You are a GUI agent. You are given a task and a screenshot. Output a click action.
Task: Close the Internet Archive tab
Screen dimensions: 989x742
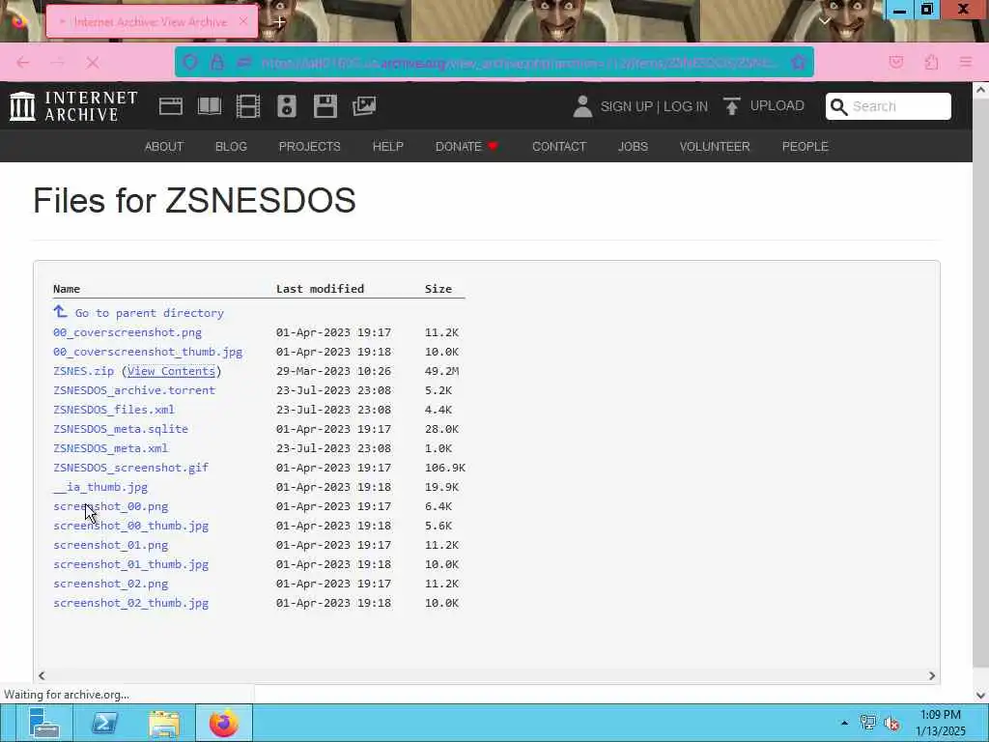(x=243, y=21)
